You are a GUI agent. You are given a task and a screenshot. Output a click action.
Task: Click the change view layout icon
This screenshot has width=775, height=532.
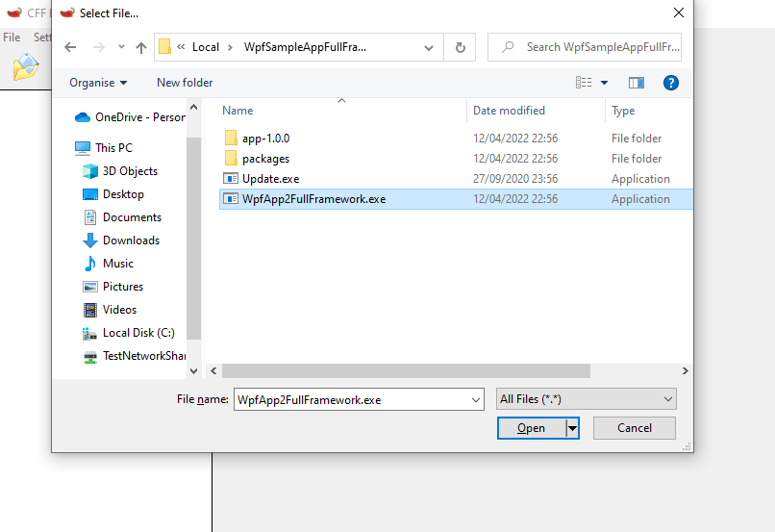584,83
